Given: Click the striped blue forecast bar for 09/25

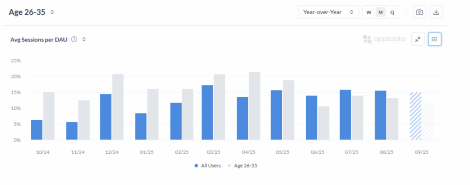Looking at the screenshot, I should pyautogui.click(x=415, y=116).
